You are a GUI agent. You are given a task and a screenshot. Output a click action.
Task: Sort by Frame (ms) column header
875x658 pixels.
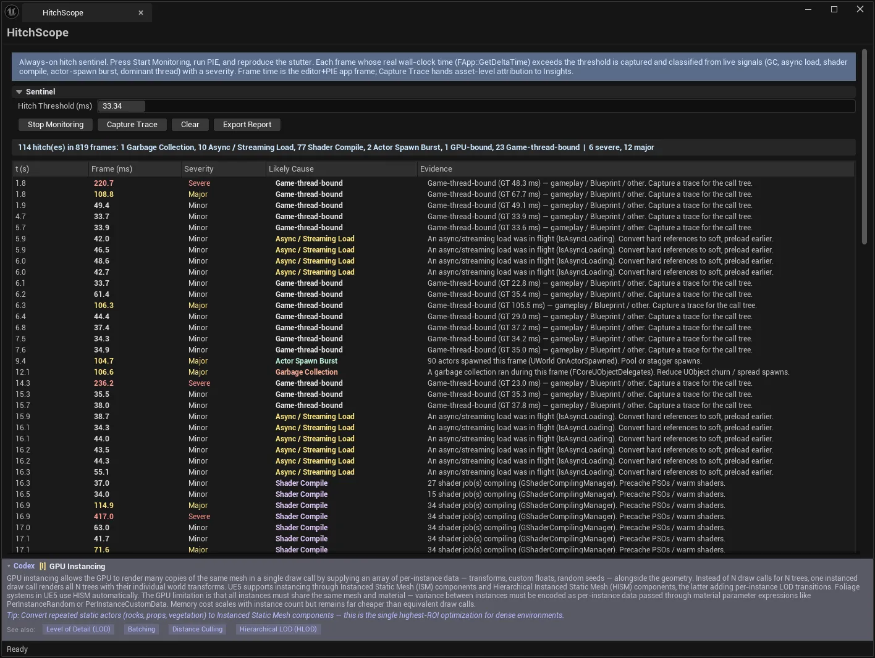coord(135,169)
